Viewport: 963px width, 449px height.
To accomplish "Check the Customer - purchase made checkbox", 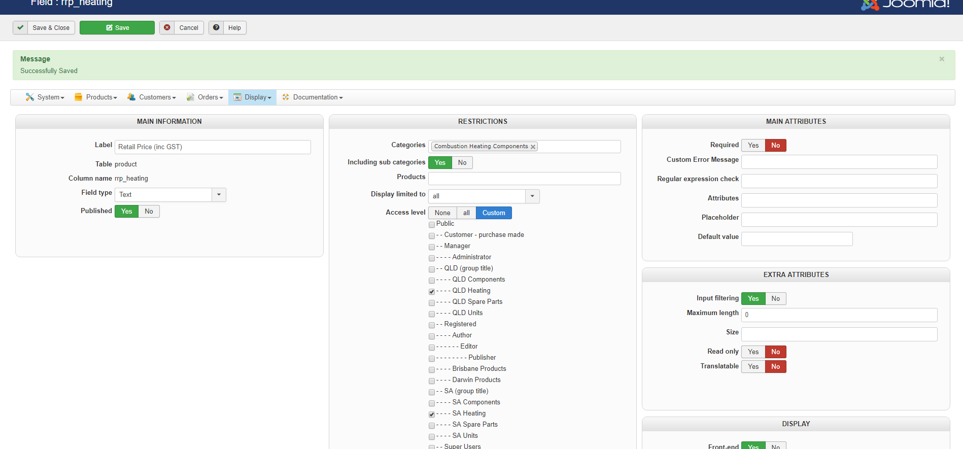I will [432, 235].
